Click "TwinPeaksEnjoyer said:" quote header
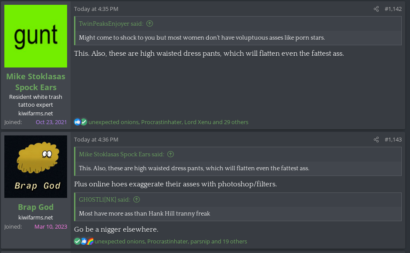This screenshot has width=410, height=253. click(112, 24)
